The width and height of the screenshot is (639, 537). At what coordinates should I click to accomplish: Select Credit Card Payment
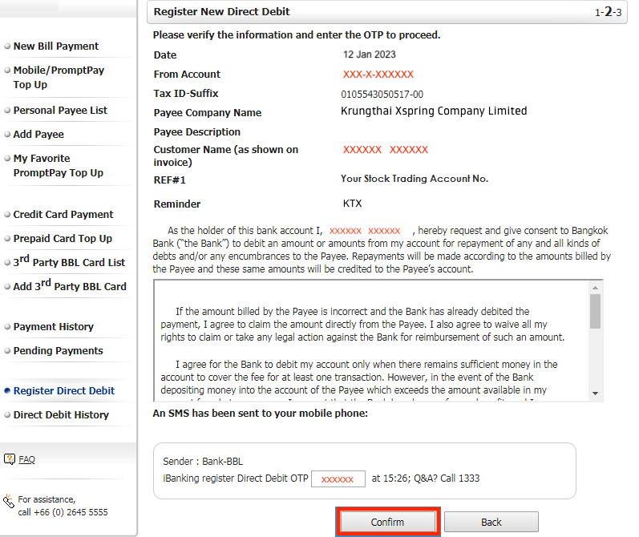(x=63, y=215)
